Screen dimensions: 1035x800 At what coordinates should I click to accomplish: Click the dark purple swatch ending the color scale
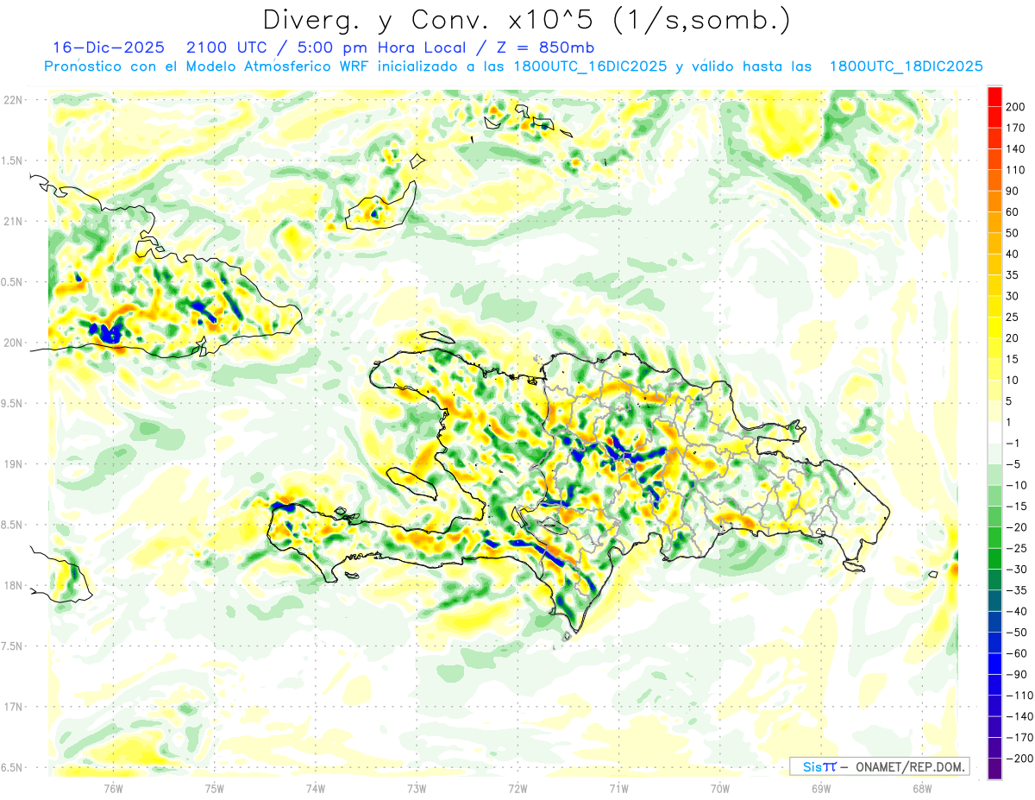(994, 769)
